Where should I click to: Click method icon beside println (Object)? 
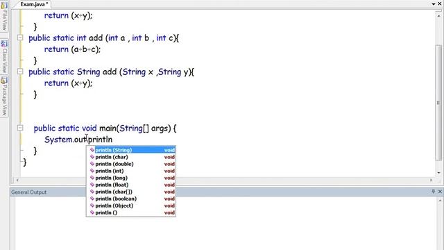pos(92,206)
